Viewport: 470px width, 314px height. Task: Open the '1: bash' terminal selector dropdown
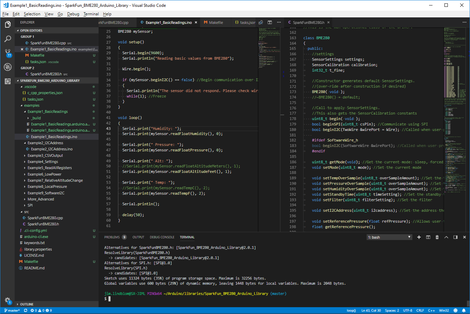coord(389,237)
